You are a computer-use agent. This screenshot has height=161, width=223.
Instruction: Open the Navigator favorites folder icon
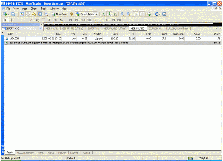click(34, 14)
